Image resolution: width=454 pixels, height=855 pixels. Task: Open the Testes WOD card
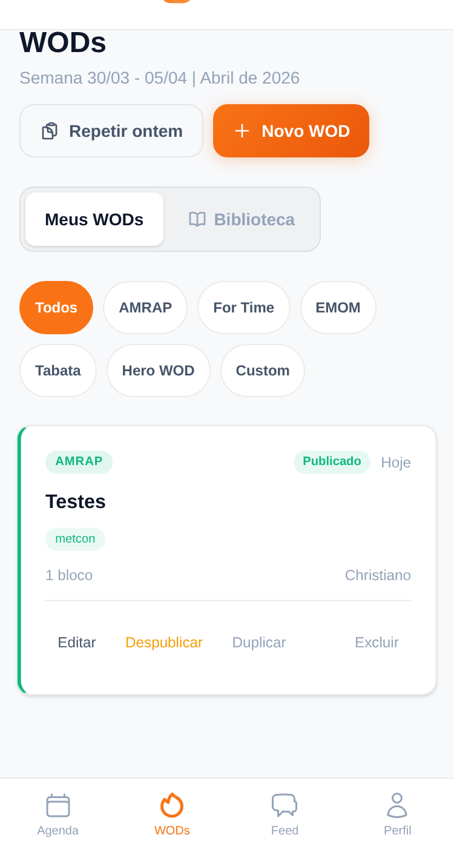point(227,521)
